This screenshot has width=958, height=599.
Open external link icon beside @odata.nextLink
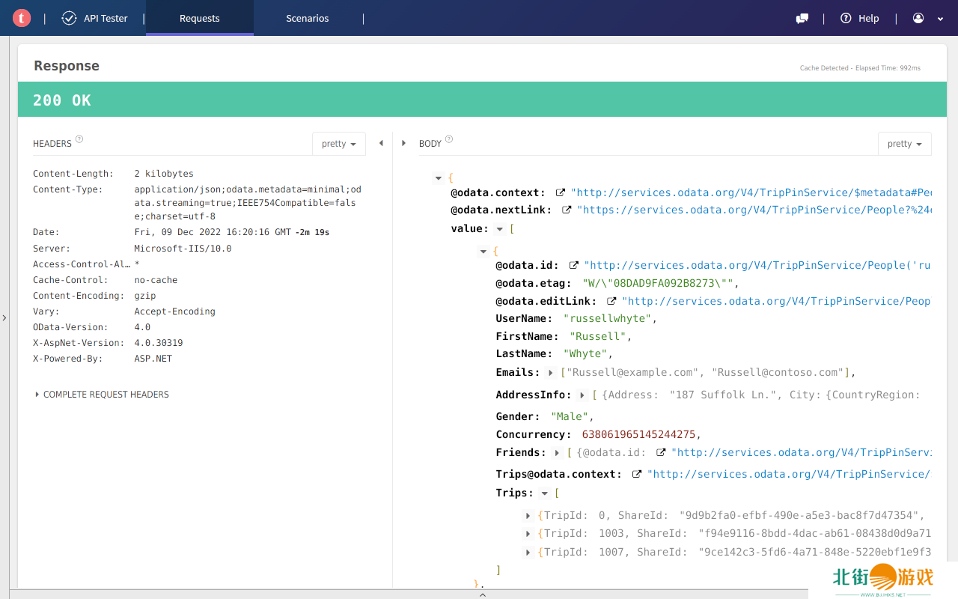(567, 210)
